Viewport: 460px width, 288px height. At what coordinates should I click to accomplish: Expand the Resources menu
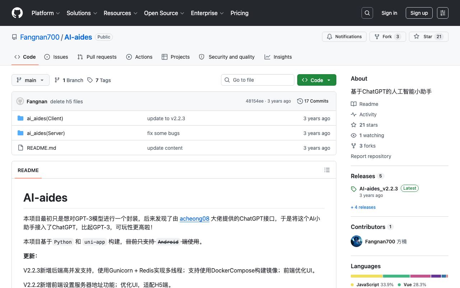(x=121, y=13)
